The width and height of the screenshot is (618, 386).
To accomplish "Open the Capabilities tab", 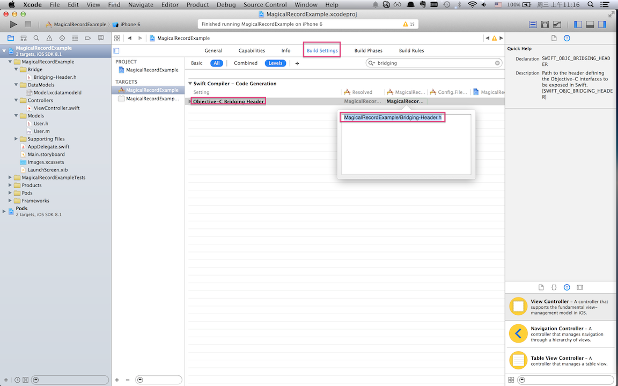I will pyautogui.click(x=252, y=50).
